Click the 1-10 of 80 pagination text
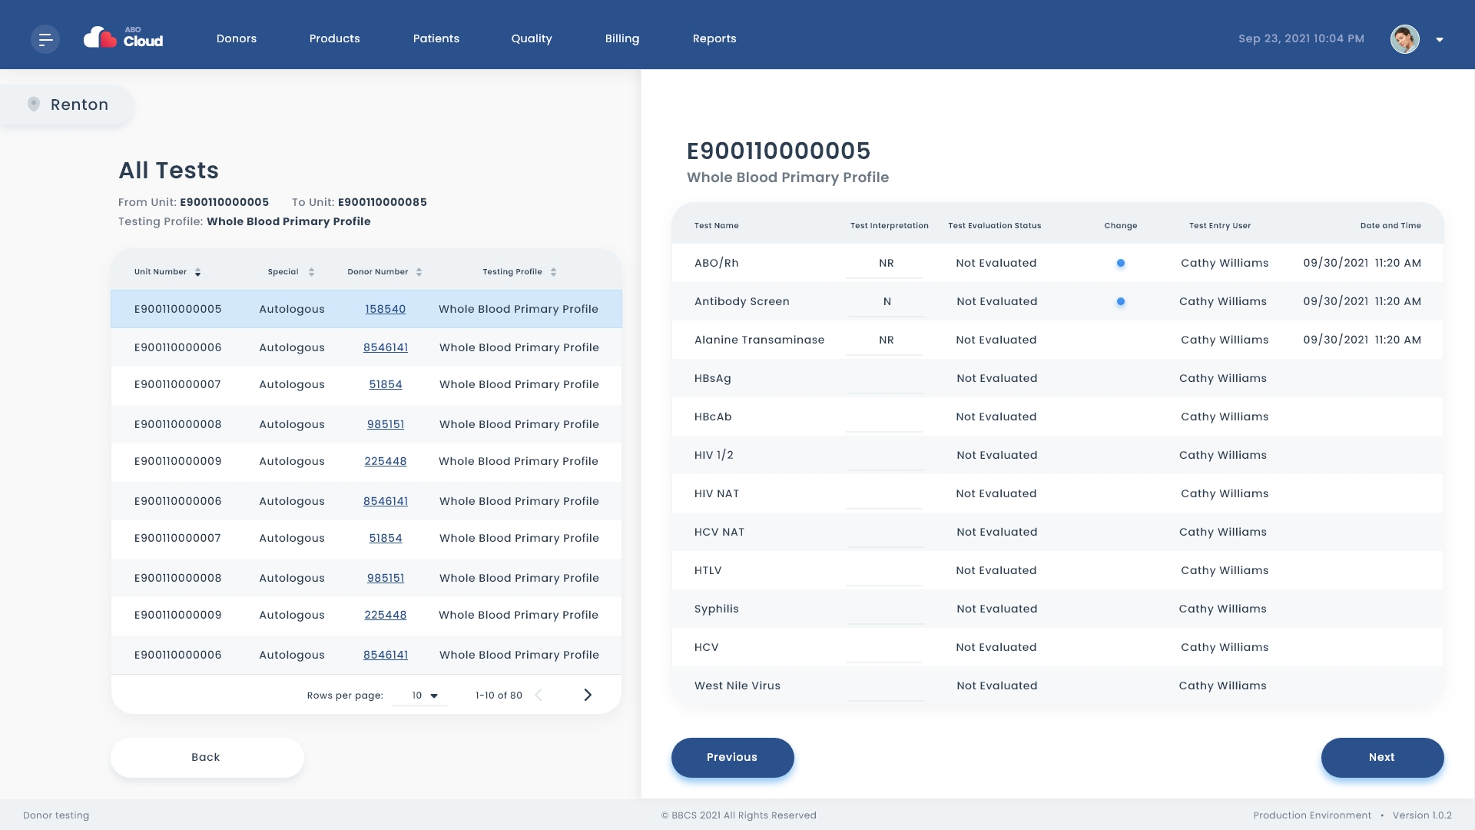1475x830 pixels. coord(499,696)
